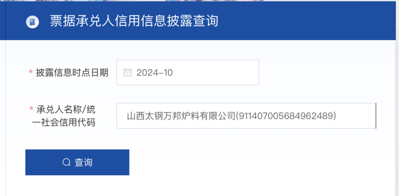Open the 披露信息时点日期 month picker
This screenshot has width=399, height=196.
[x=188, y=73]
